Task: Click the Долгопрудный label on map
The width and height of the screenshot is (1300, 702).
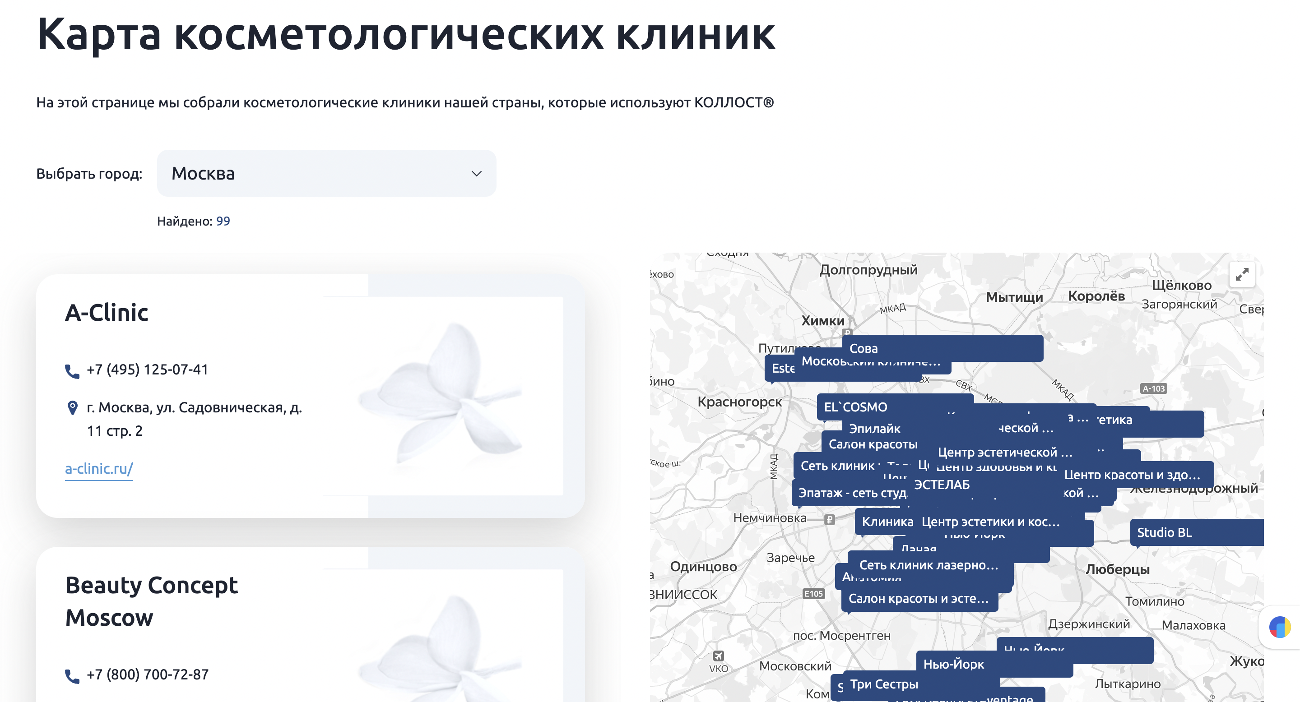Action: pos(868,270)
